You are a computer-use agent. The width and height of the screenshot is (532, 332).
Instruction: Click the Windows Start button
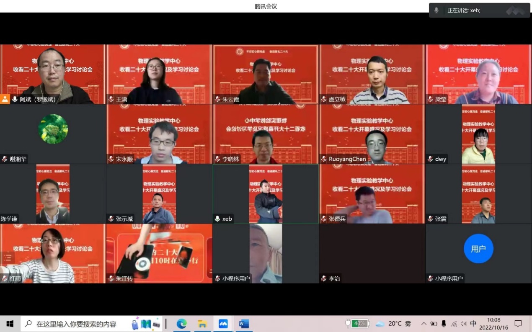point(10,324)
